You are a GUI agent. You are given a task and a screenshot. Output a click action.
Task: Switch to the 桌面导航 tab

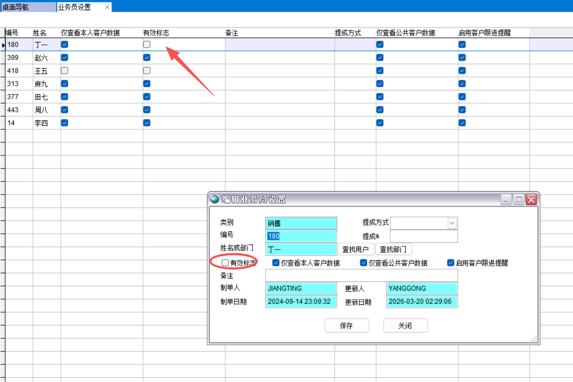coord(28,7)
